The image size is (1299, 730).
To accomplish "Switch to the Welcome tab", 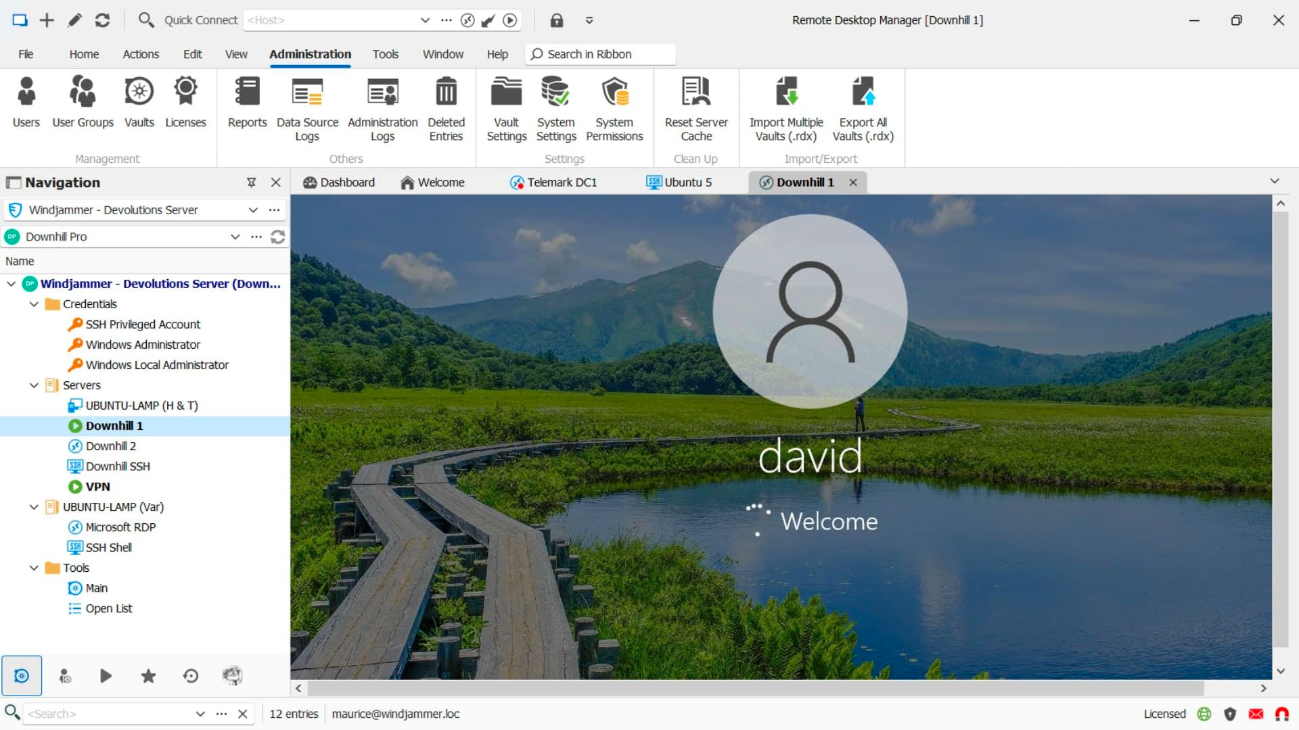I will pos(440,182).
